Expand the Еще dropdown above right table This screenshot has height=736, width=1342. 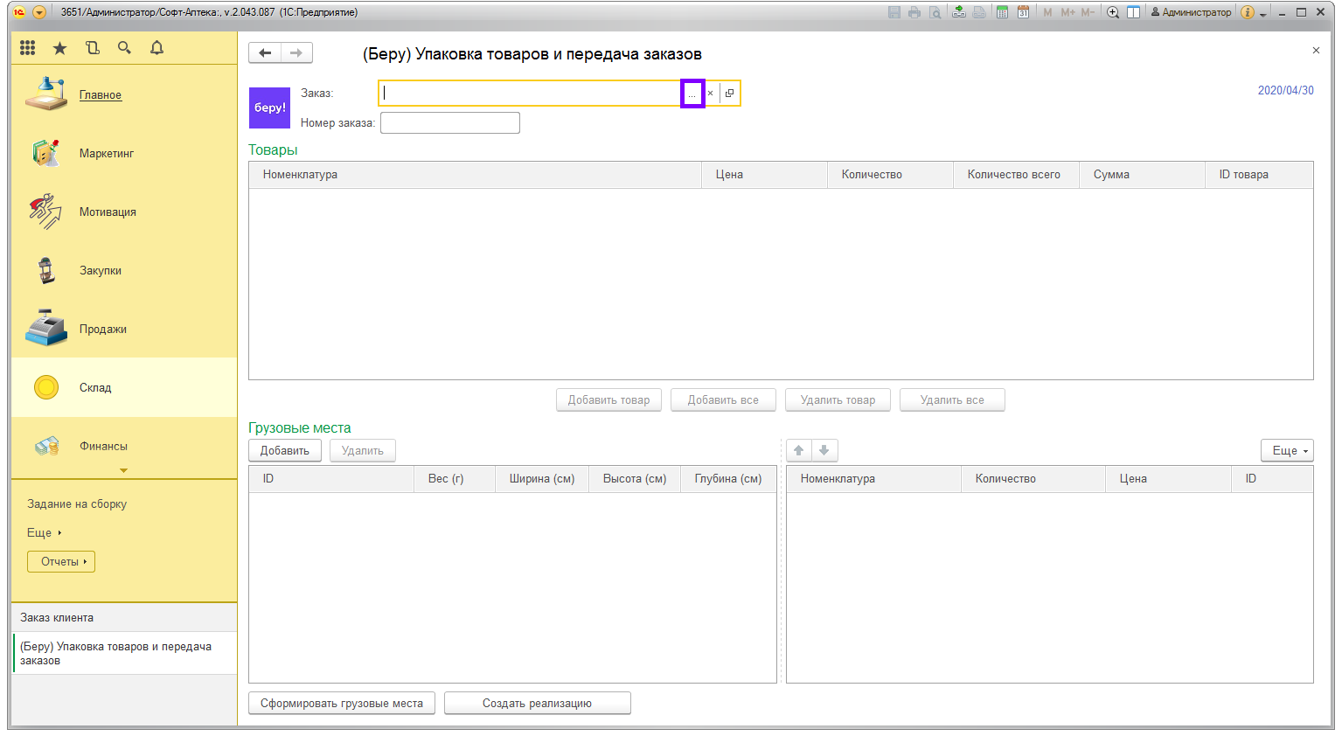[1287, 451]
